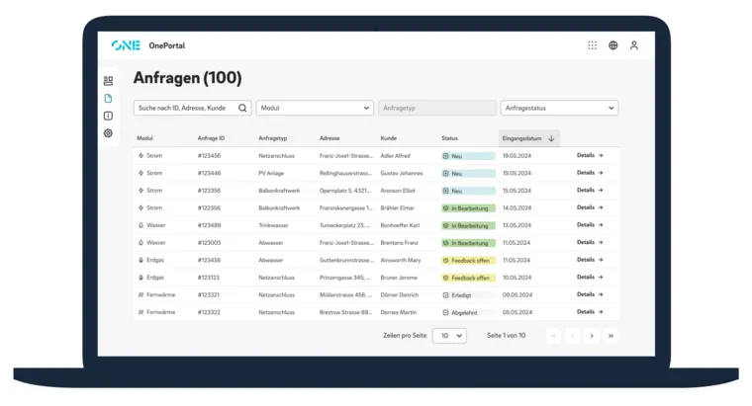Open the dashboard icon in sidebar
This screenshot has width=752, height=406.
tap(109, 81)
